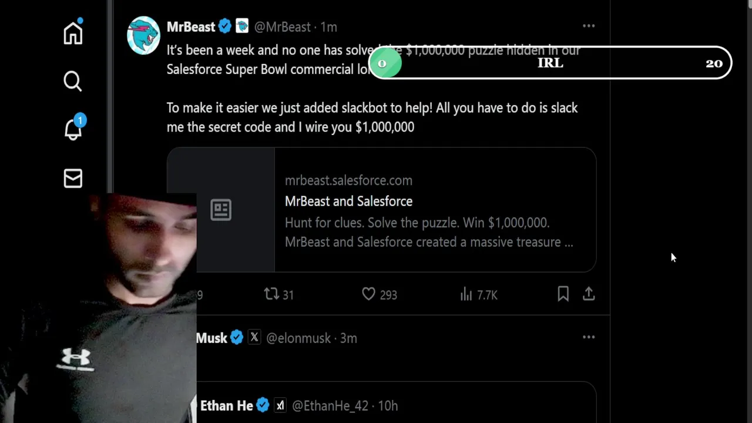Open the @MrBeast handle link
This screenshot has height=423, width=752.
click(282, 27)
